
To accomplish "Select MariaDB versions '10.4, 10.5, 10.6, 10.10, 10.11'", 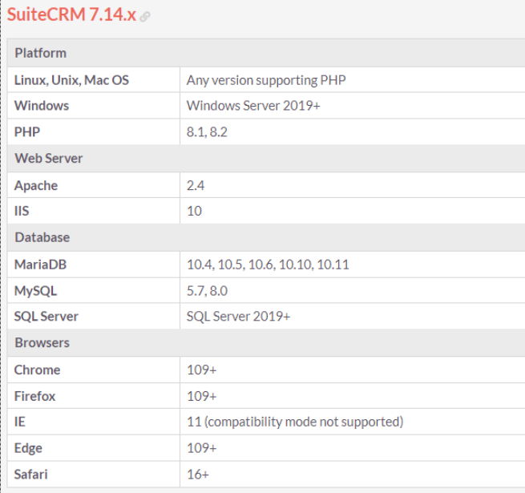I will pyautogui.click(x=268, y=265).
